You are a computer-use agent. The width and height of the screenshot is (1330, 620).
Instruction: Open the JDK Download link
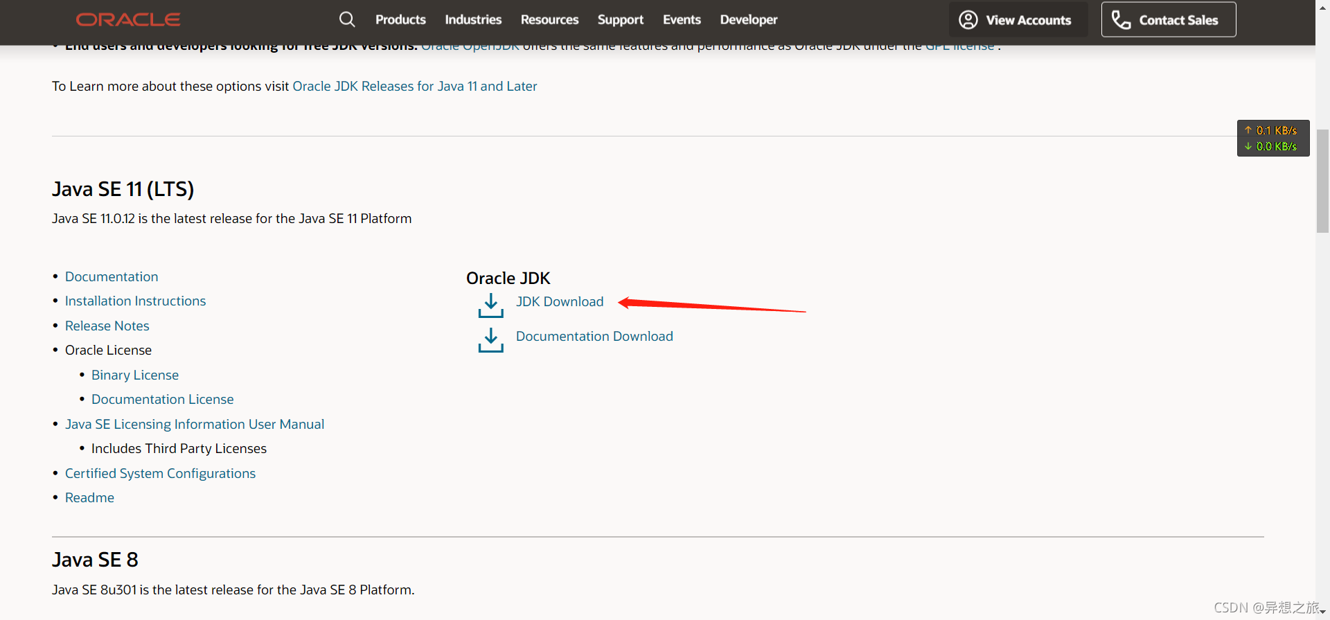coord(560,301)
